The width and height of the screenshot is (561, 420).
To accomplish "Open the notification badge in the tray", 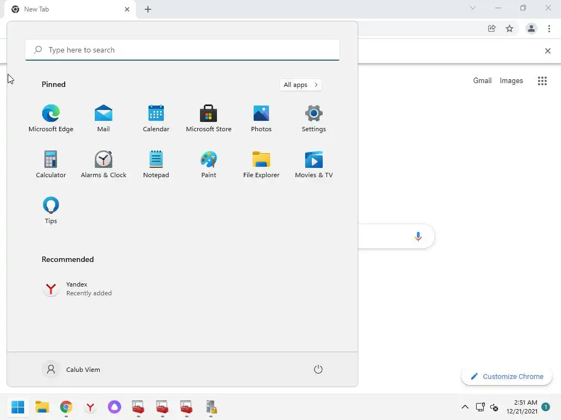I will (x=546, y=407).
